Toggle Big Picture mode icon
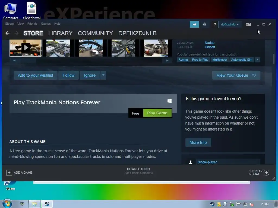This screenshot has height=208, width=278. click(248, 24)
